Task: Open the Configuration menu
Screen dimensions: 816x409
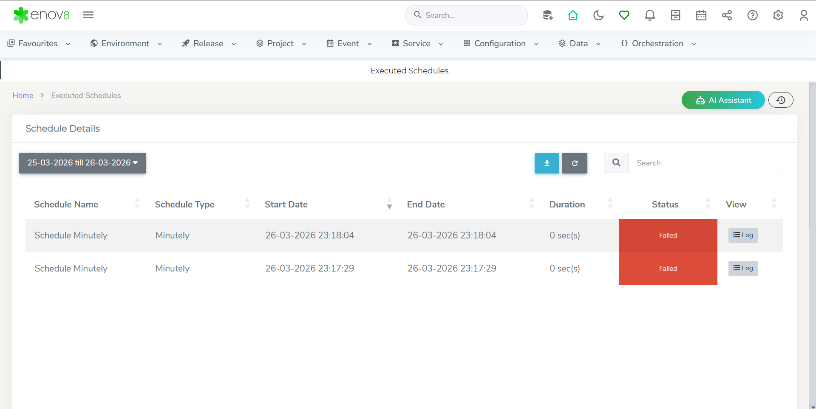Action: 501,44
